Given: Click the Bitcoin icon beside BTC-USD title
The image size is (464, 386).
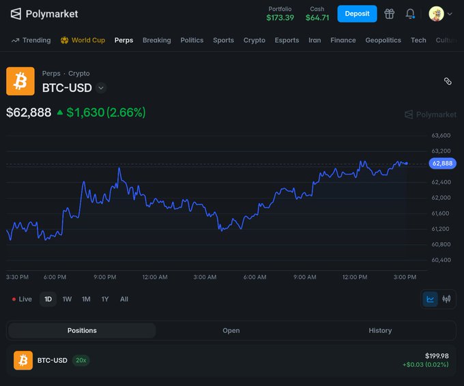Looking at the screenshot, I should [20, 81].
